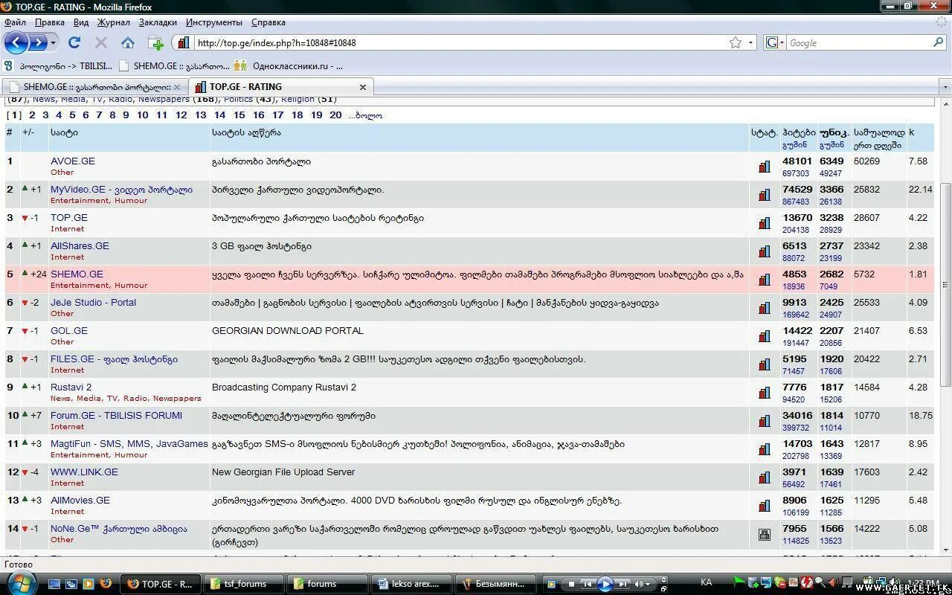Image resolution: width=952 pixels, height=595 pixels.
Task: Open the Одноклассники.ru bookmark
Action: (x=288, y=65)
